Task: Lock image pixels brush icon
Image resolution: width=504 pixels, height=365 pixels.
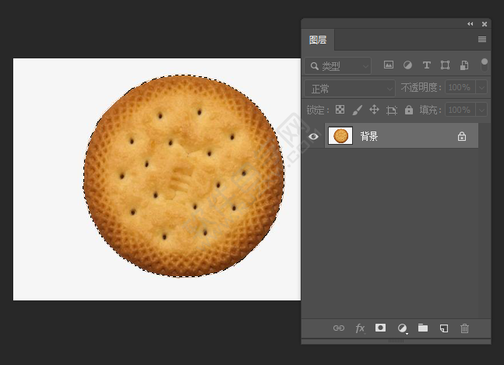Action: [357, 110]
